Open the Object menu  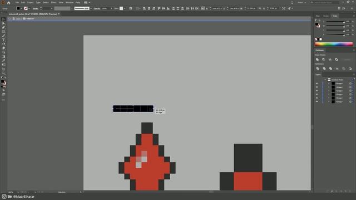pos(30,2)
